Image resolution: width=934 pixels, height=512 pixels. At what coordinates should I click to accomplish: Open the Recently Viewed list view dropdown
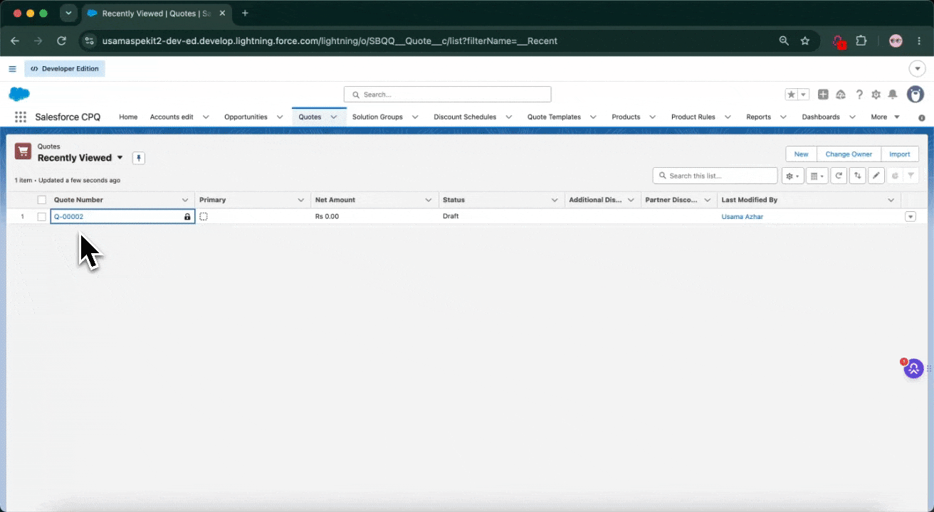120,158
